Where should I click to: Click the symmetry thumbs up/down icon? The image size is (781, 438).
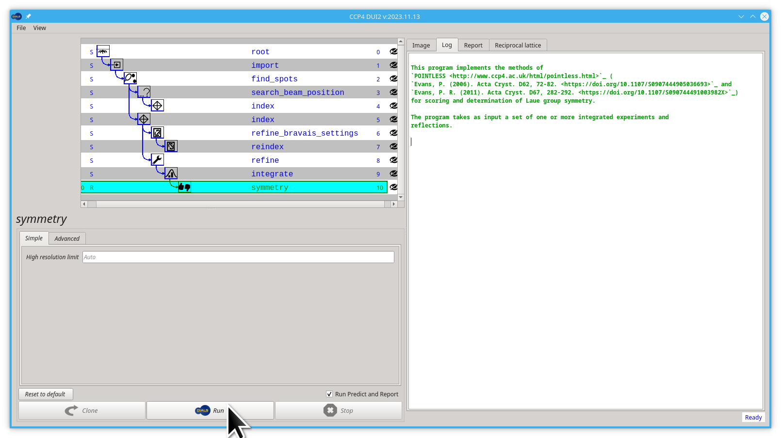point(184,187)
